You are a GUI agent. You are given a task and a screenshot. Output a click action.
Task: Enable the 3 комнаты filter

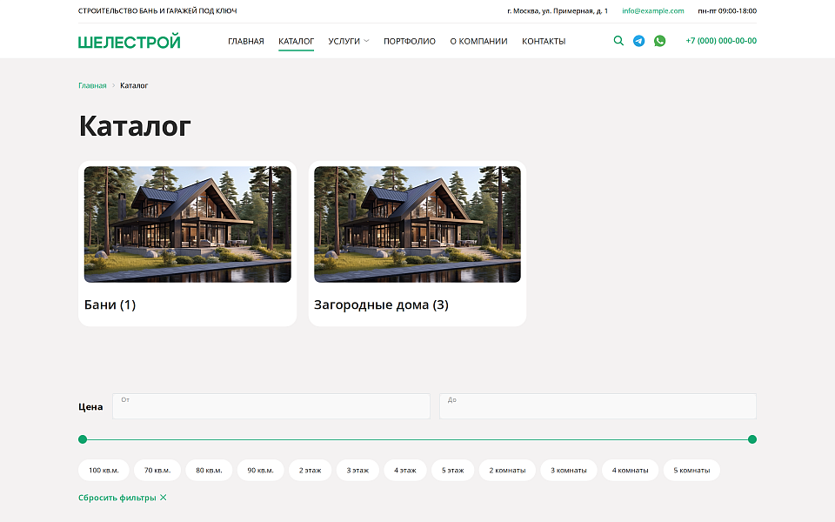[x=568, y=470]
